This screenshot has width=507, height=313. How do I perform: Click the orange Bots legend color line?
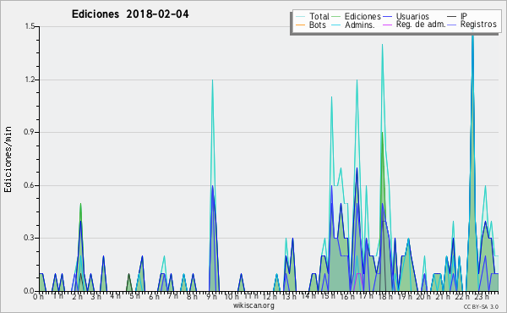tap(300, 25)
